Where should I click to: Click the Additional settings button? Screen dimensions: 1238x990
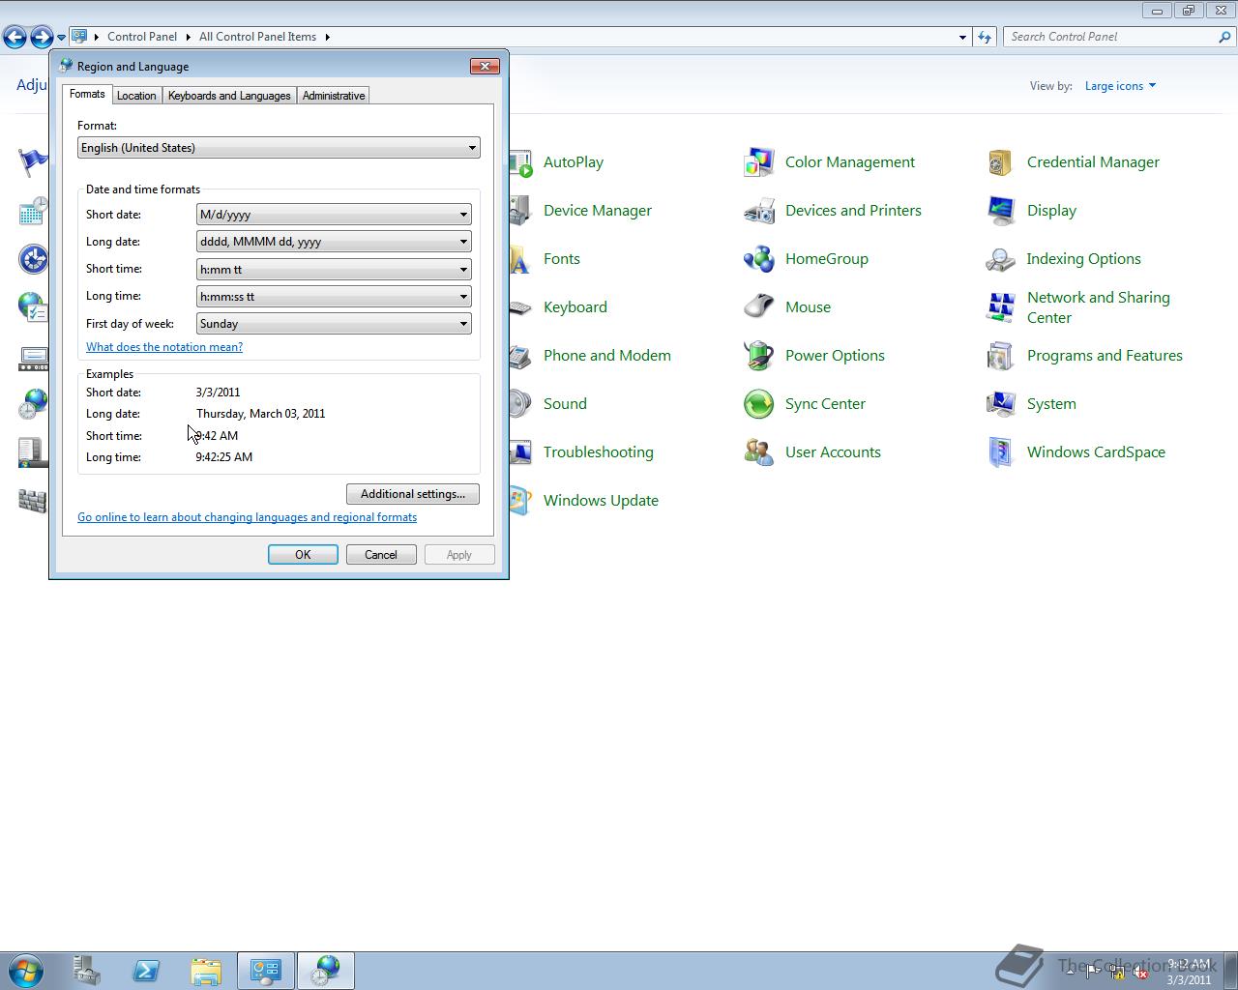(413, 494)
